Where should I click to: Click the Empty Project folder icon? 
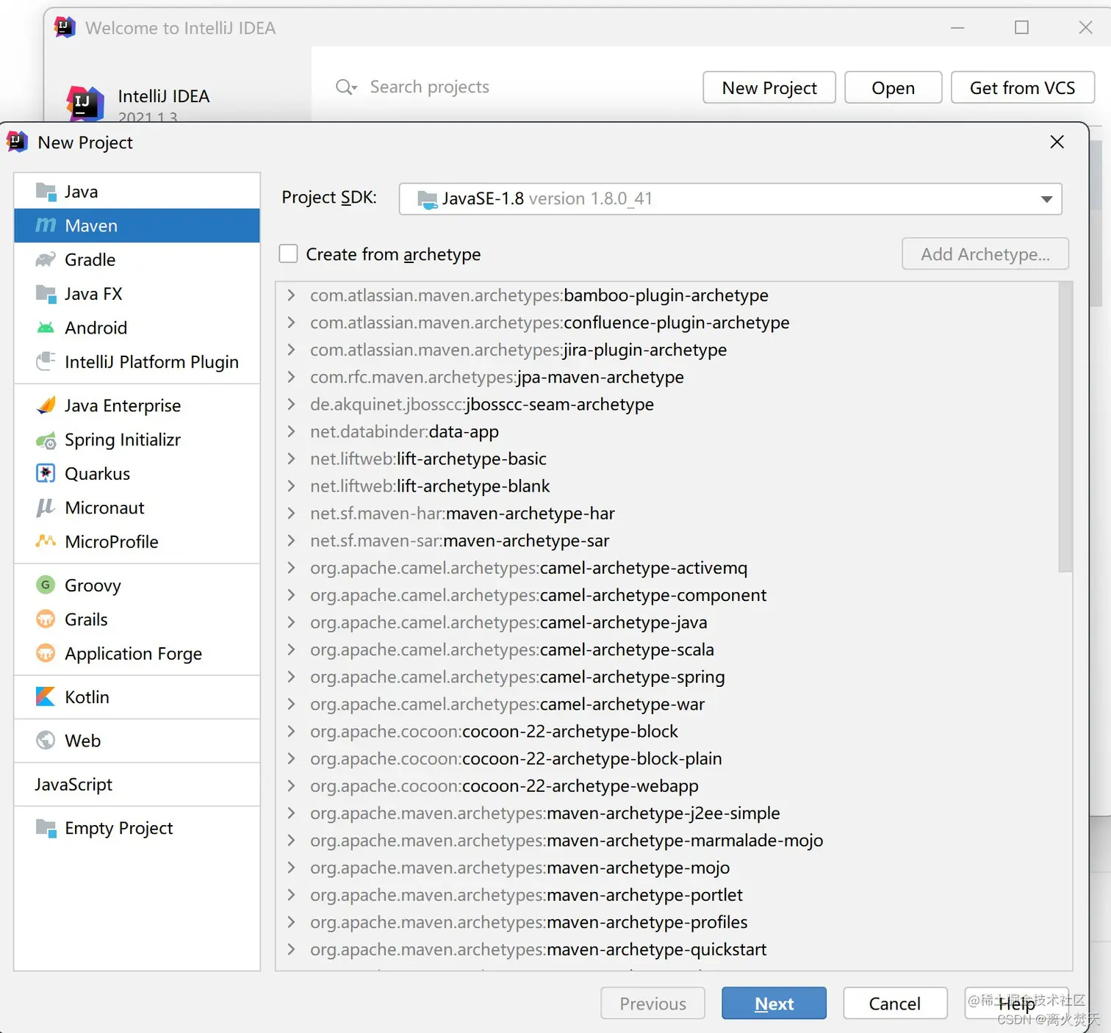(46, 828)
